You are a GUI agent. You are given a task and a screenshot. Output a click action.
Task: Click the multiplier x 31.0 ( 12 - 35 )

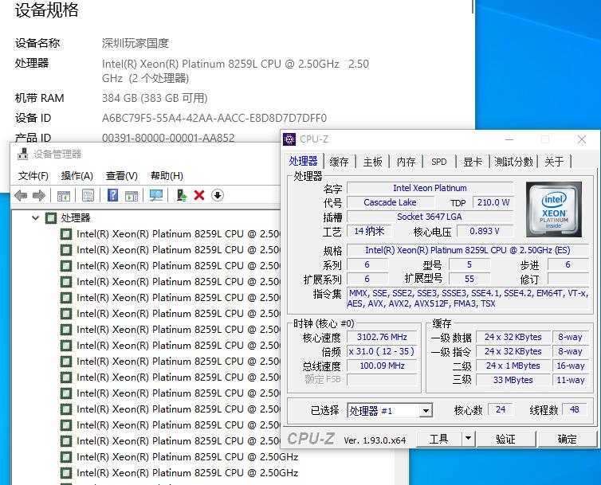point(382,351)
